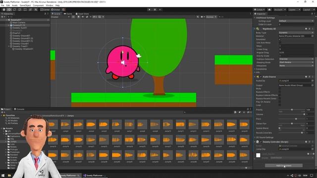Screen dimensions: 317x178
Task: Open Rigidbody 2D help reference icon
Action: [x=306, y=29]
